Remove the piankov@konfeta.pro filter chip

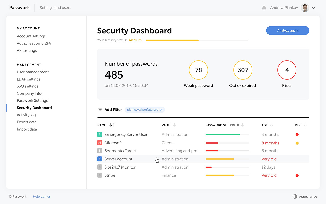click(x=161, y=110)
